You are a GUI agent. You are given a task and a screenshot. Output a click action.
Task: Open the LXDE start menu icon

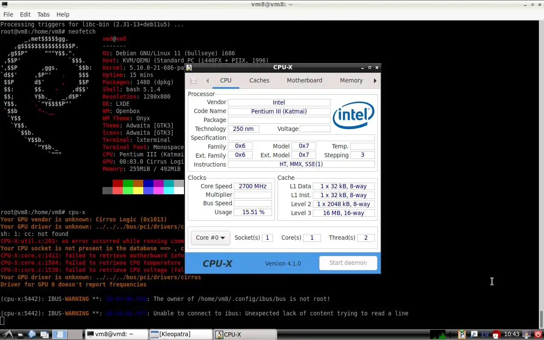pyautogui.click(x=8, y=334)
